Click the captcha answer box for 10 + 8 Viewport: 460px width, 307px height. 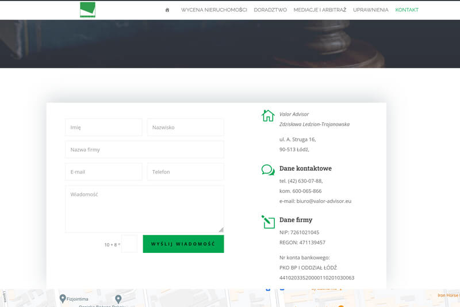(x=129, y=244)
